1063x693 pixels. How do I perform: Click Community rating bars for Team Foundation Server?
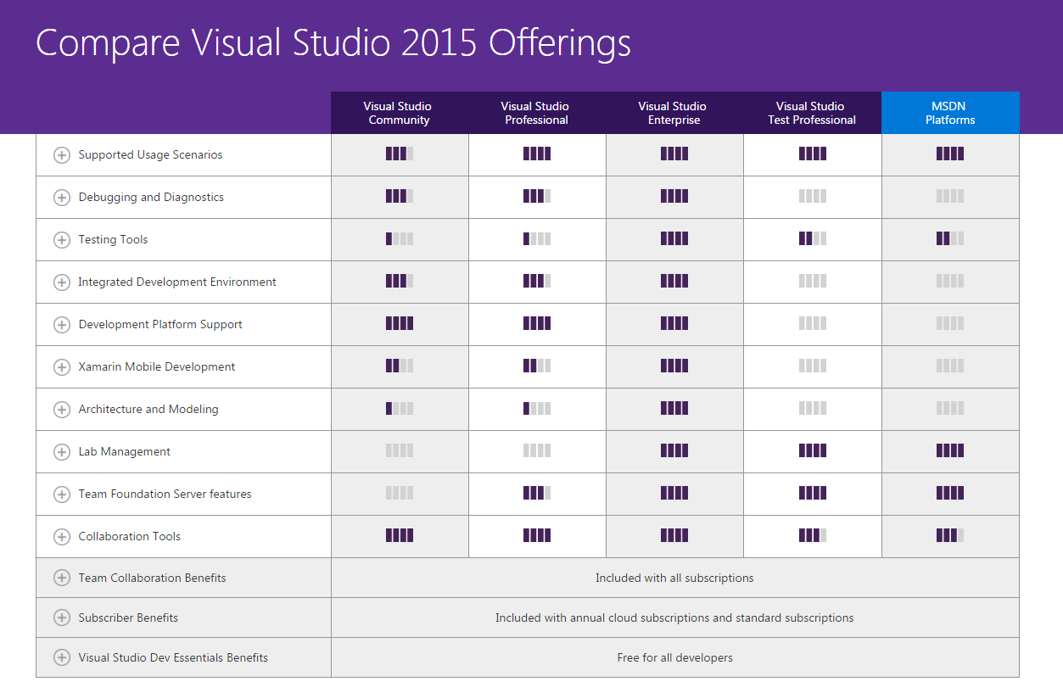click(400, 494)
